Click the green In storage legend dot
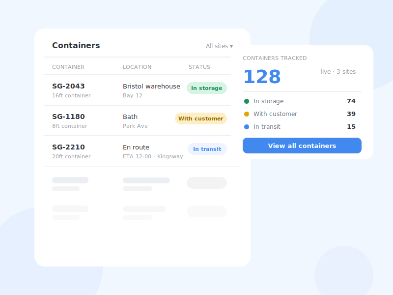Screen dimensions: 393x295 pos(247,101)
